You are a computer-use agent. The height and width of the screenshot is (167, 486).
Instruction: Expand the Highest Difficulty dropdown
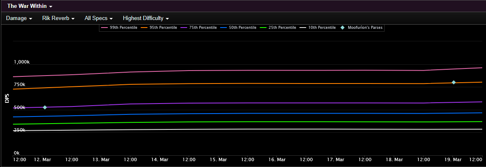coord(146,18)
